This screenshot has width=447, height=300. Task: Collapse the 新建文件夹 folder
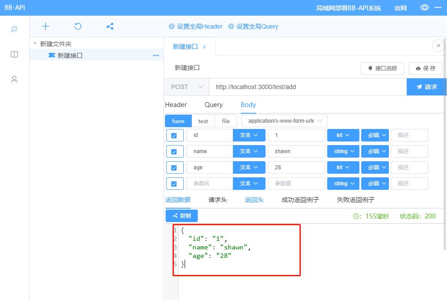click(35, 43)
